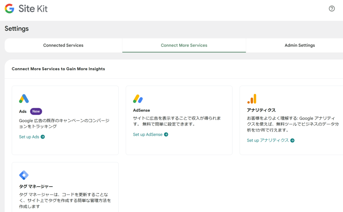Viewport: 343px width, 212px height.
Task: Click the AdSense card title
Action: (142, 110)
